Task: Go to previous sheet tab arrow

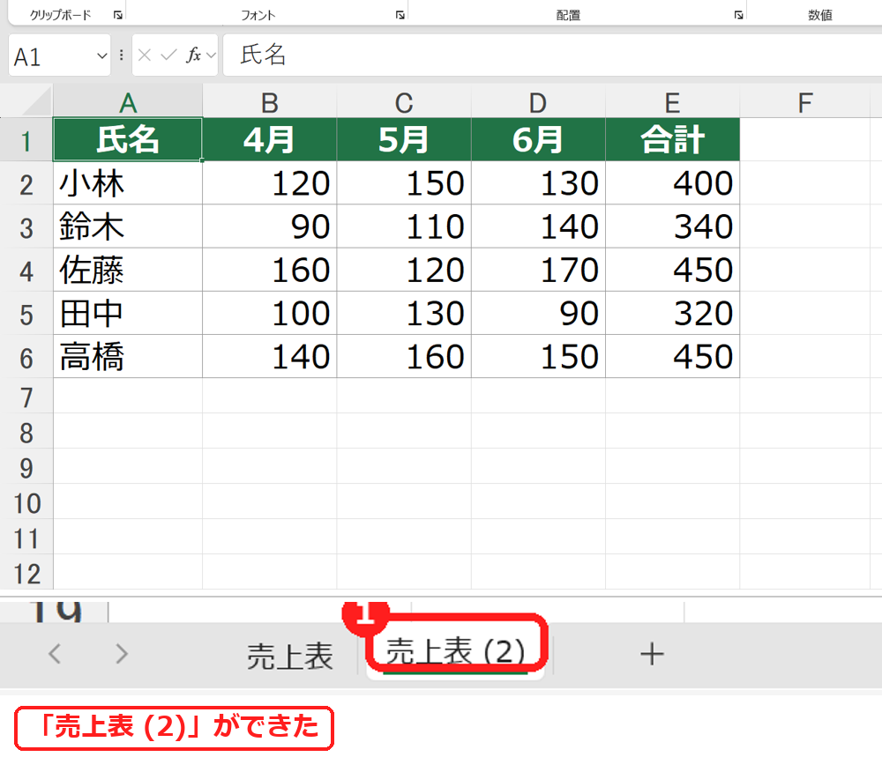Action: [55, 654]
